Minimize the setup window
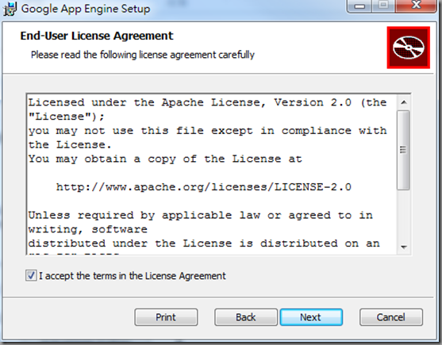 (x=359, y=6)
